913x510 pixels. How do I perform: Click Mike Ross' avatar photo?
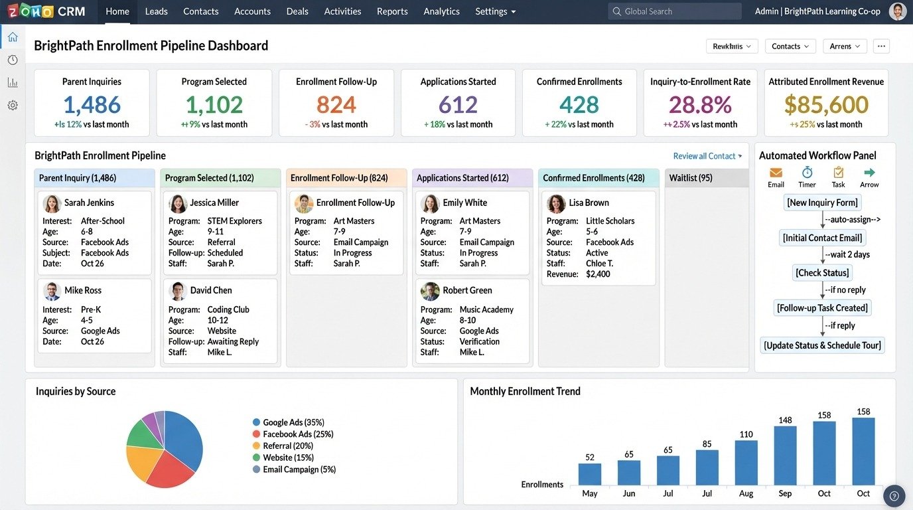tap(52, 291)
